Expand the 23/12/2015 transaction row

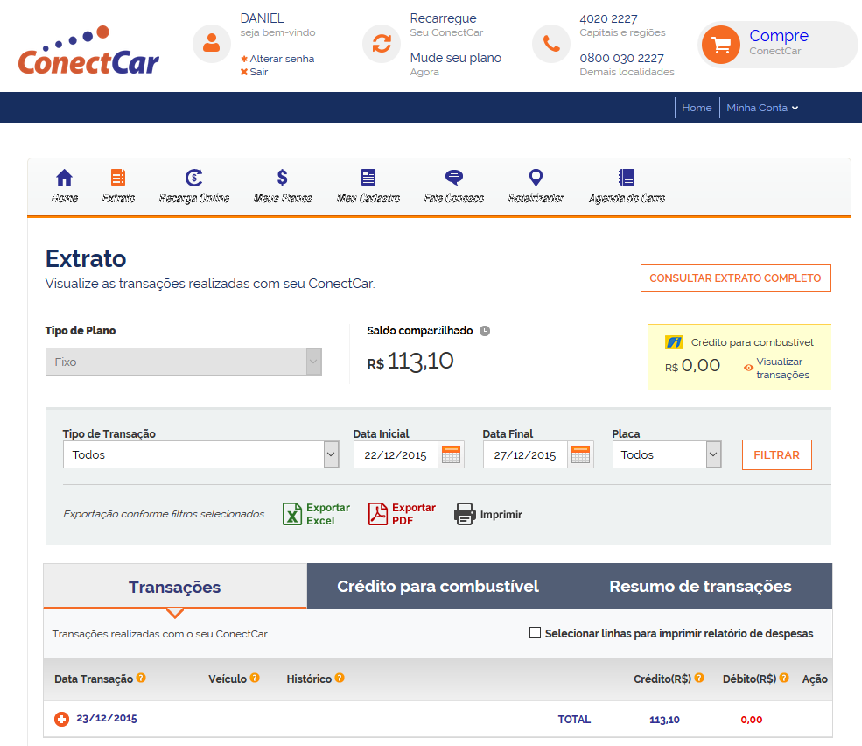click(61, 719)
